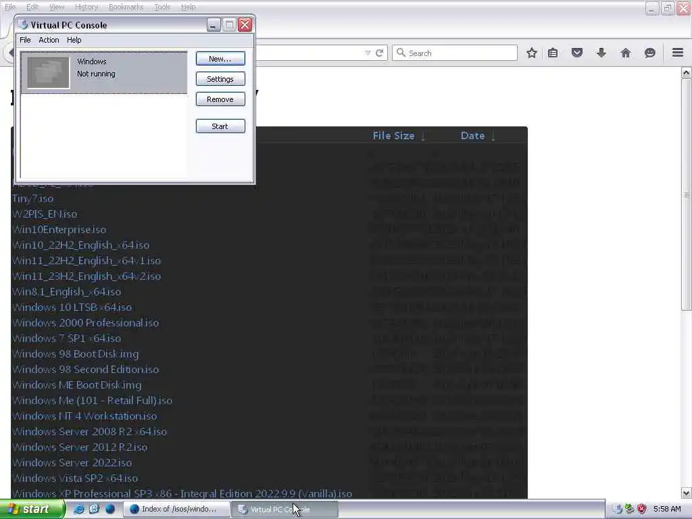Click the Virtual PC Console taskbar button
The image size is (692, 519).
[x=285, y=510]
